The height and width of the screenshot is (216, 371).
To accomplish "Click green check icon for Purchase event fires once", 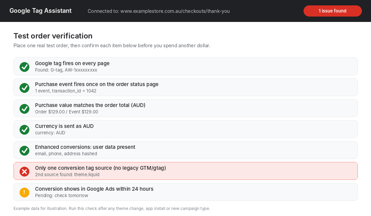I will pos(24,88).
